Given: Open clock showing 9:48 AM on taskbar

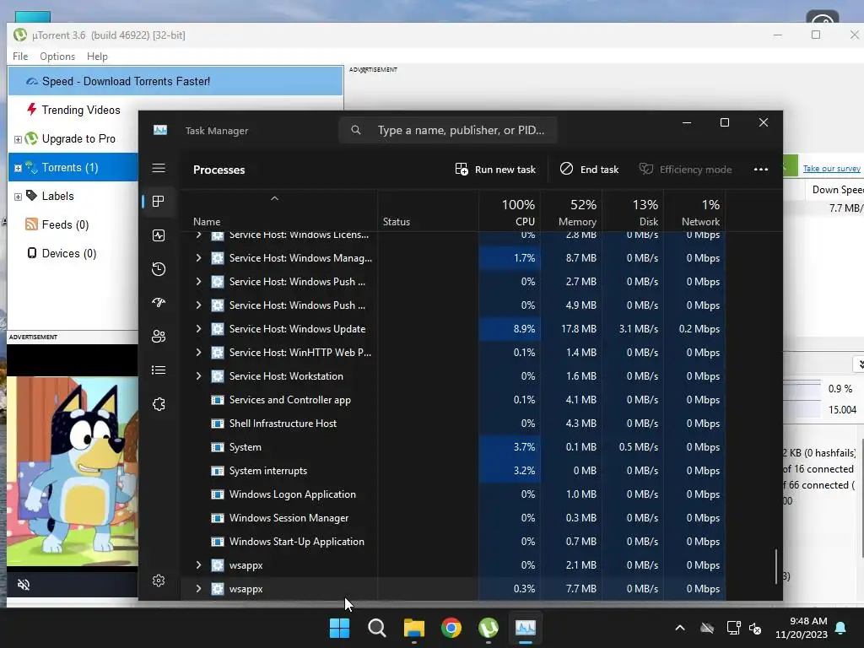Looking at the screenshot, I should pos(802,628).
